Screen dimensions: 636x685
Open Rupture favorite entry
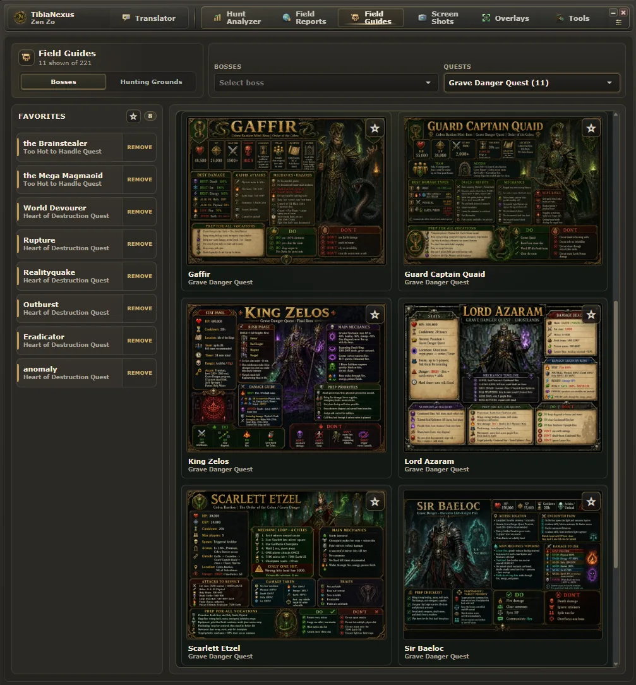[70, 244]
